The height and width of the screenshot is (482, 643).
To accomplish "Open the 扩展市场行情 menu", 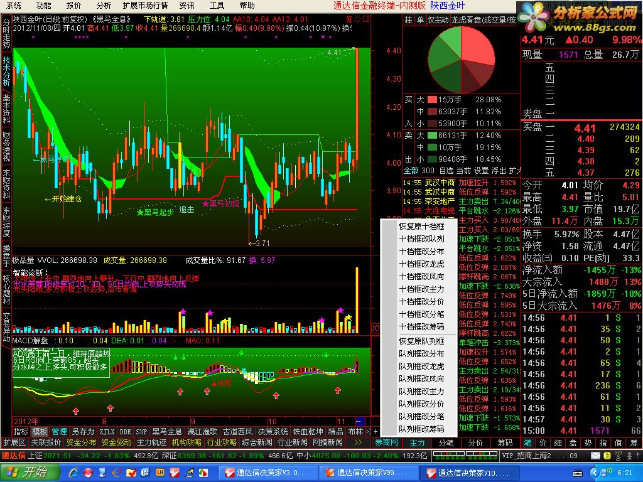I will click(x=145, y=5).
